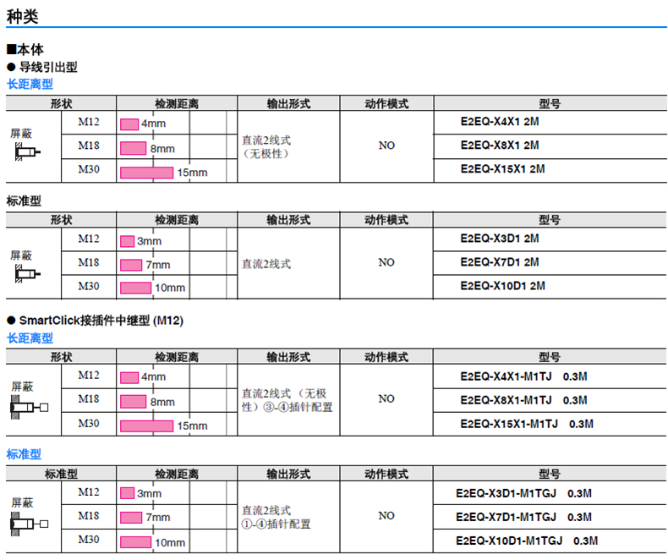Click the pink 7mm bar beside E2EQ-X7D1-M1TGJ
The image size is (668, 560).
[132, 517]
